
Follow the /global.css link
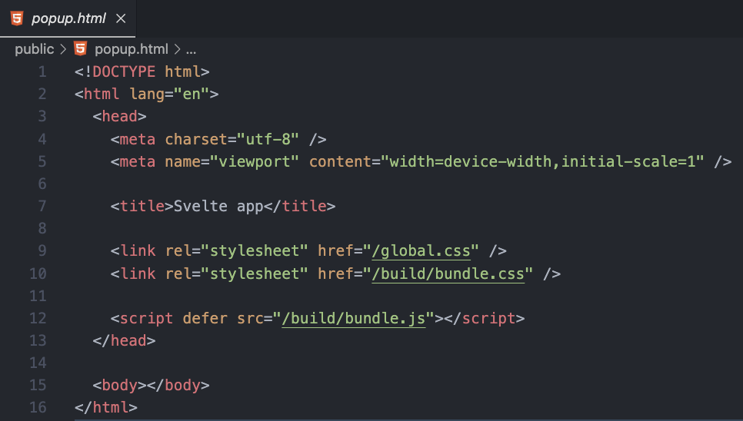coord(421,251)
